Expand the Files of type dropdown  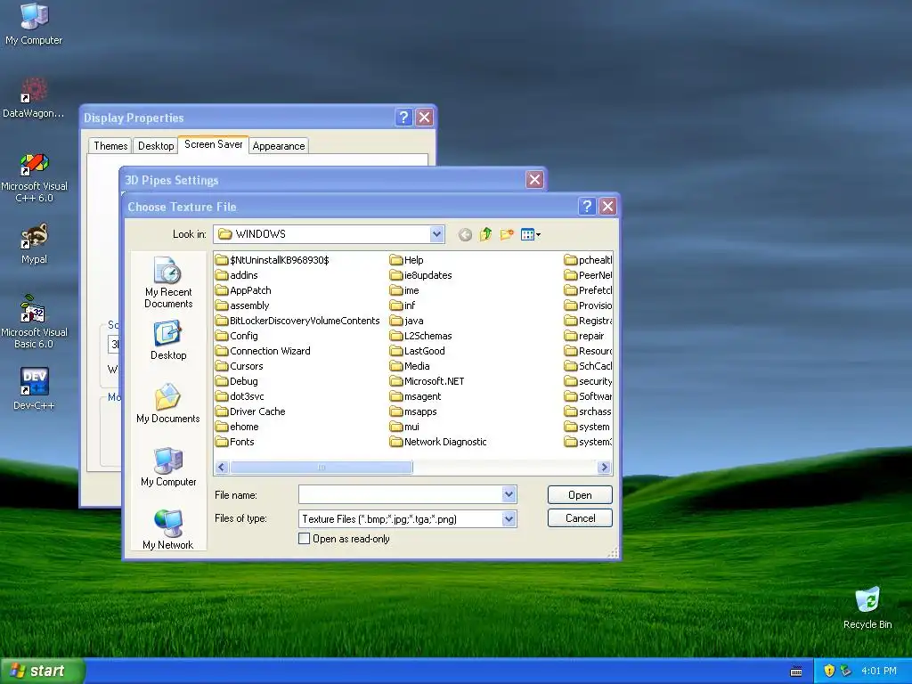click(x=509, y=518)
